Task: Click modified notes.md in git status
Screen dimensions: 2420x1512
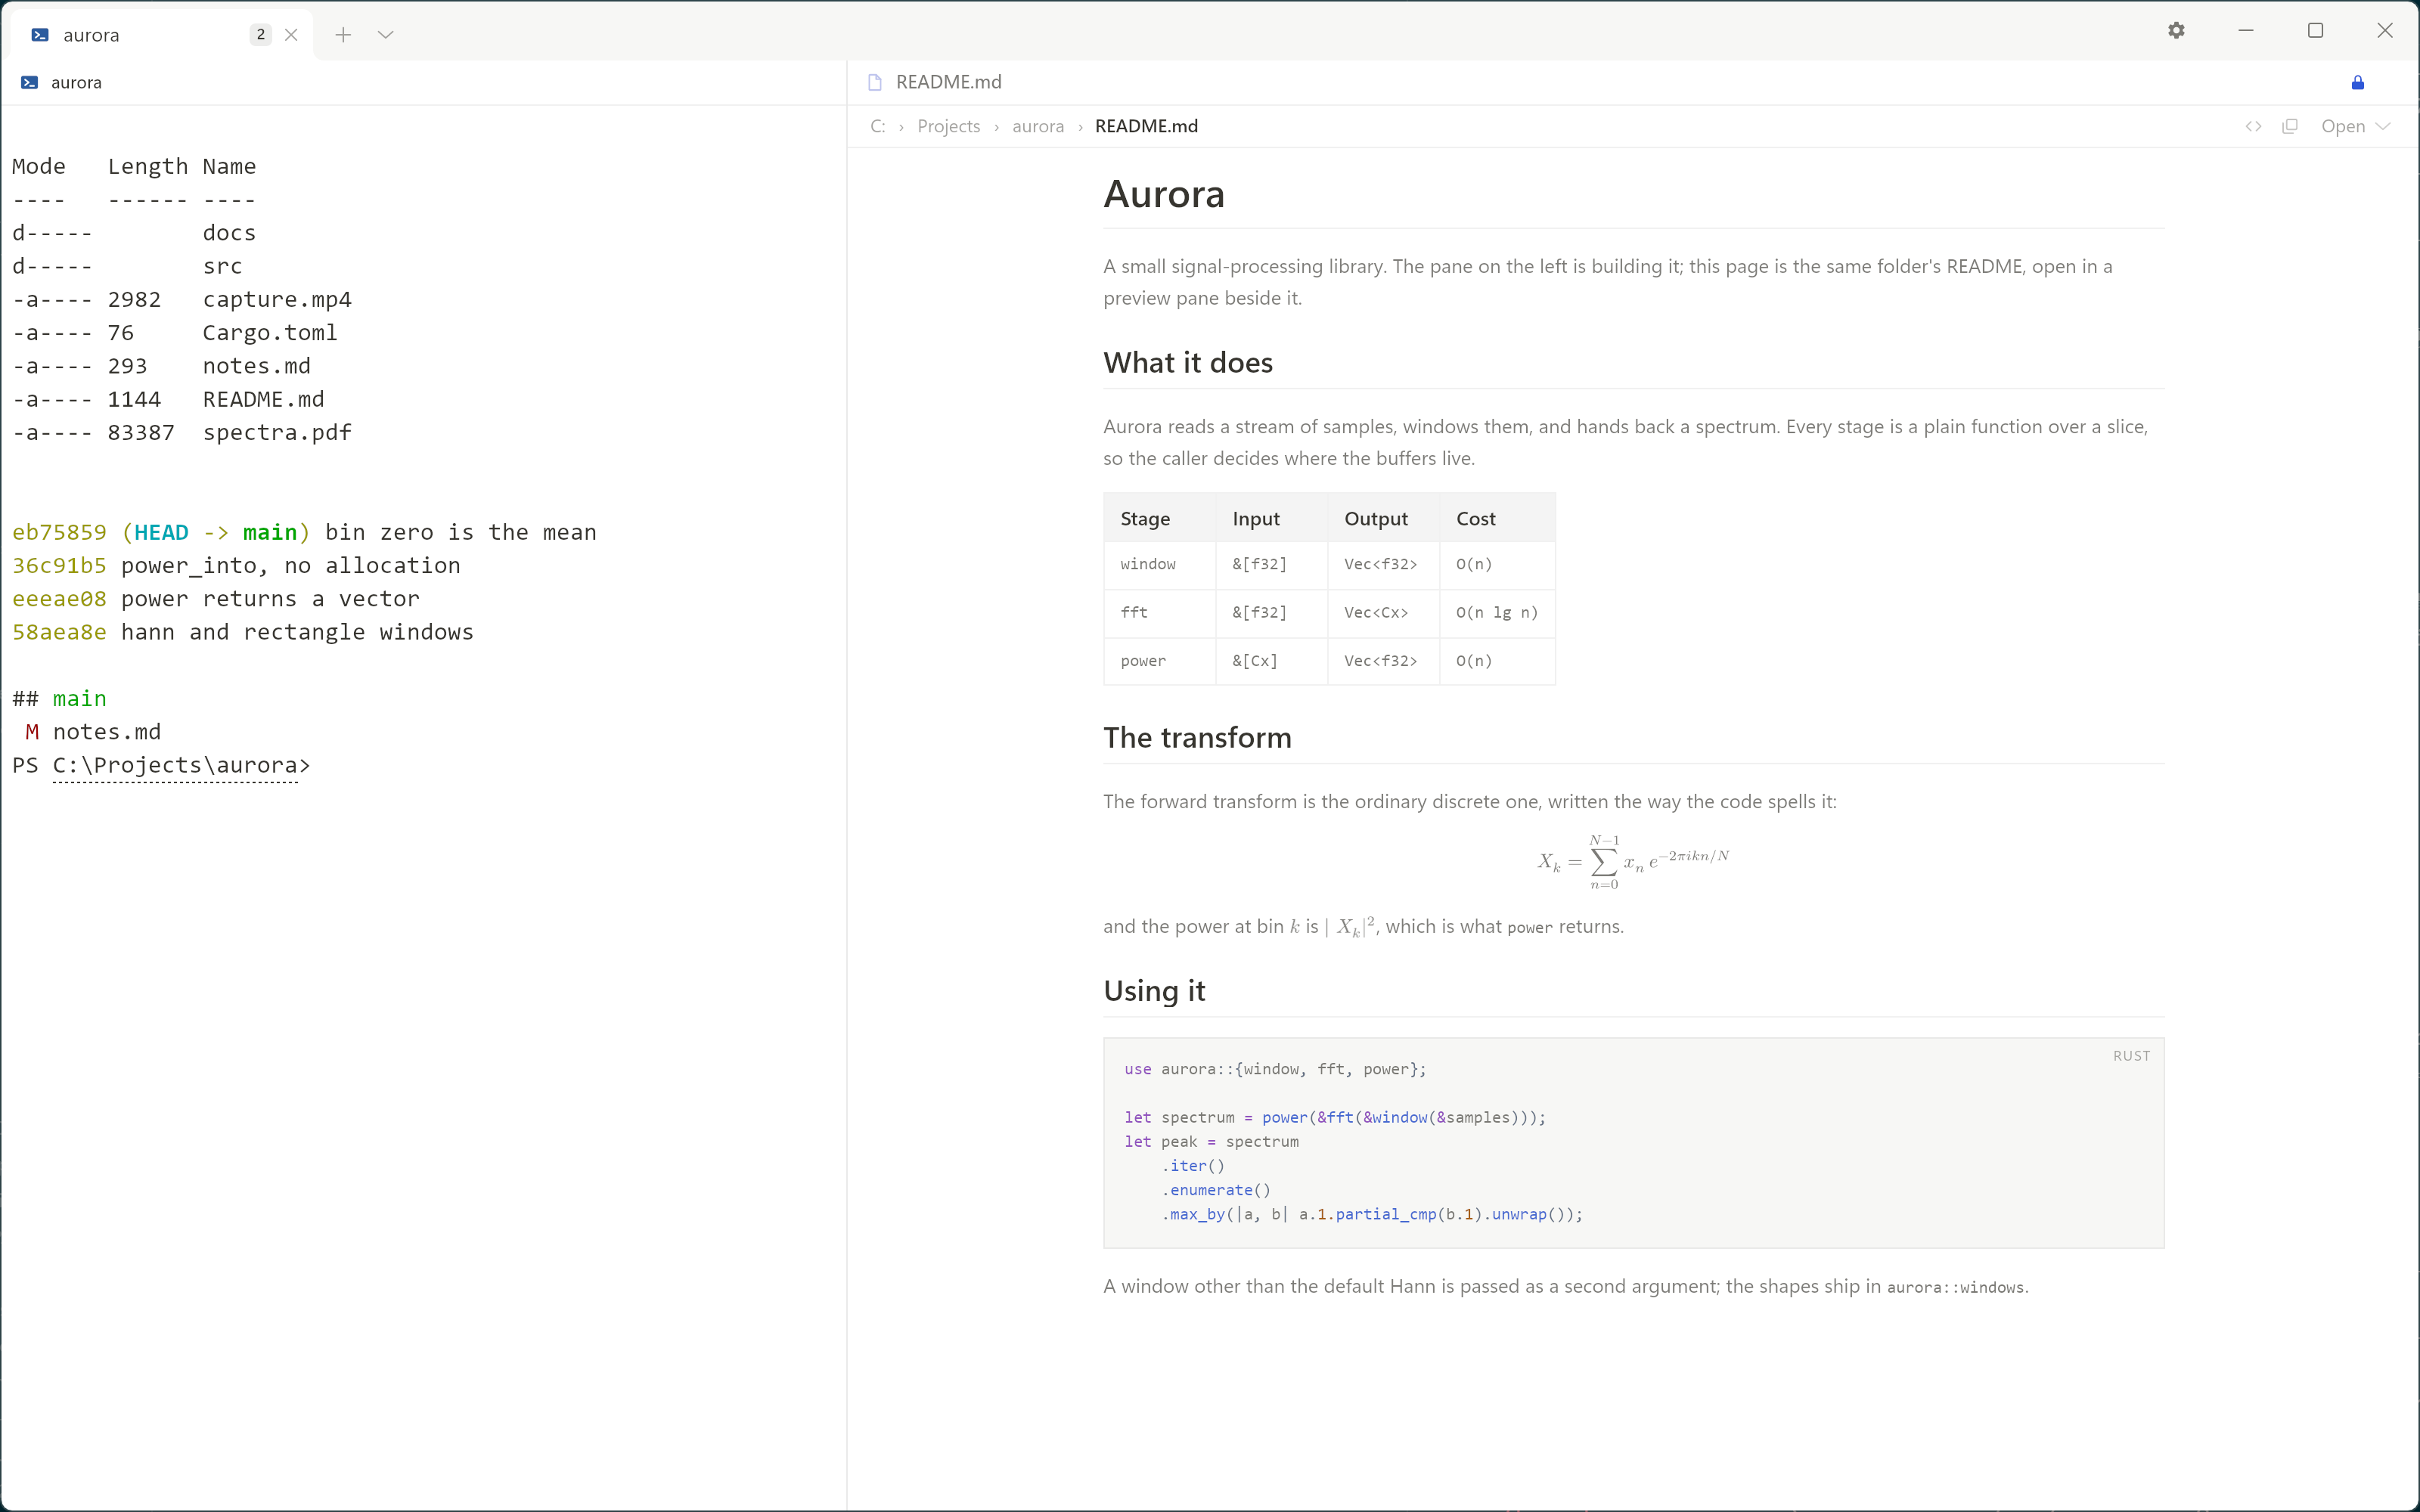Action: (x=106, y=732)
